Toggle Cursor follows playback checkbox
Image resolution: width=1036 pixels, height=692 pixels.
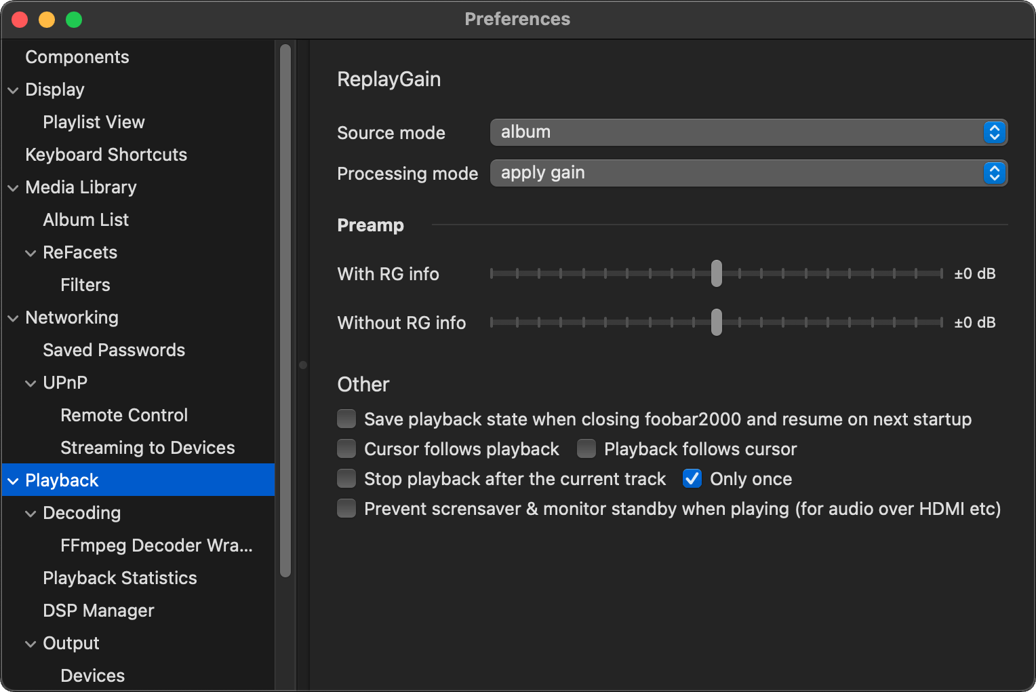coord(346,448)
